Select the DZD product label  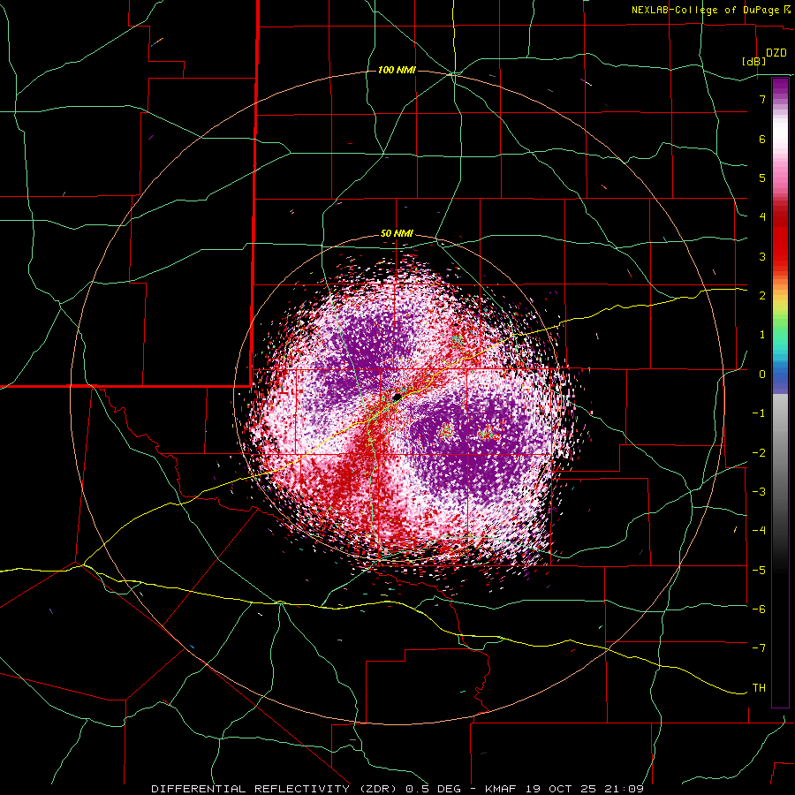[x=776, y=53]
